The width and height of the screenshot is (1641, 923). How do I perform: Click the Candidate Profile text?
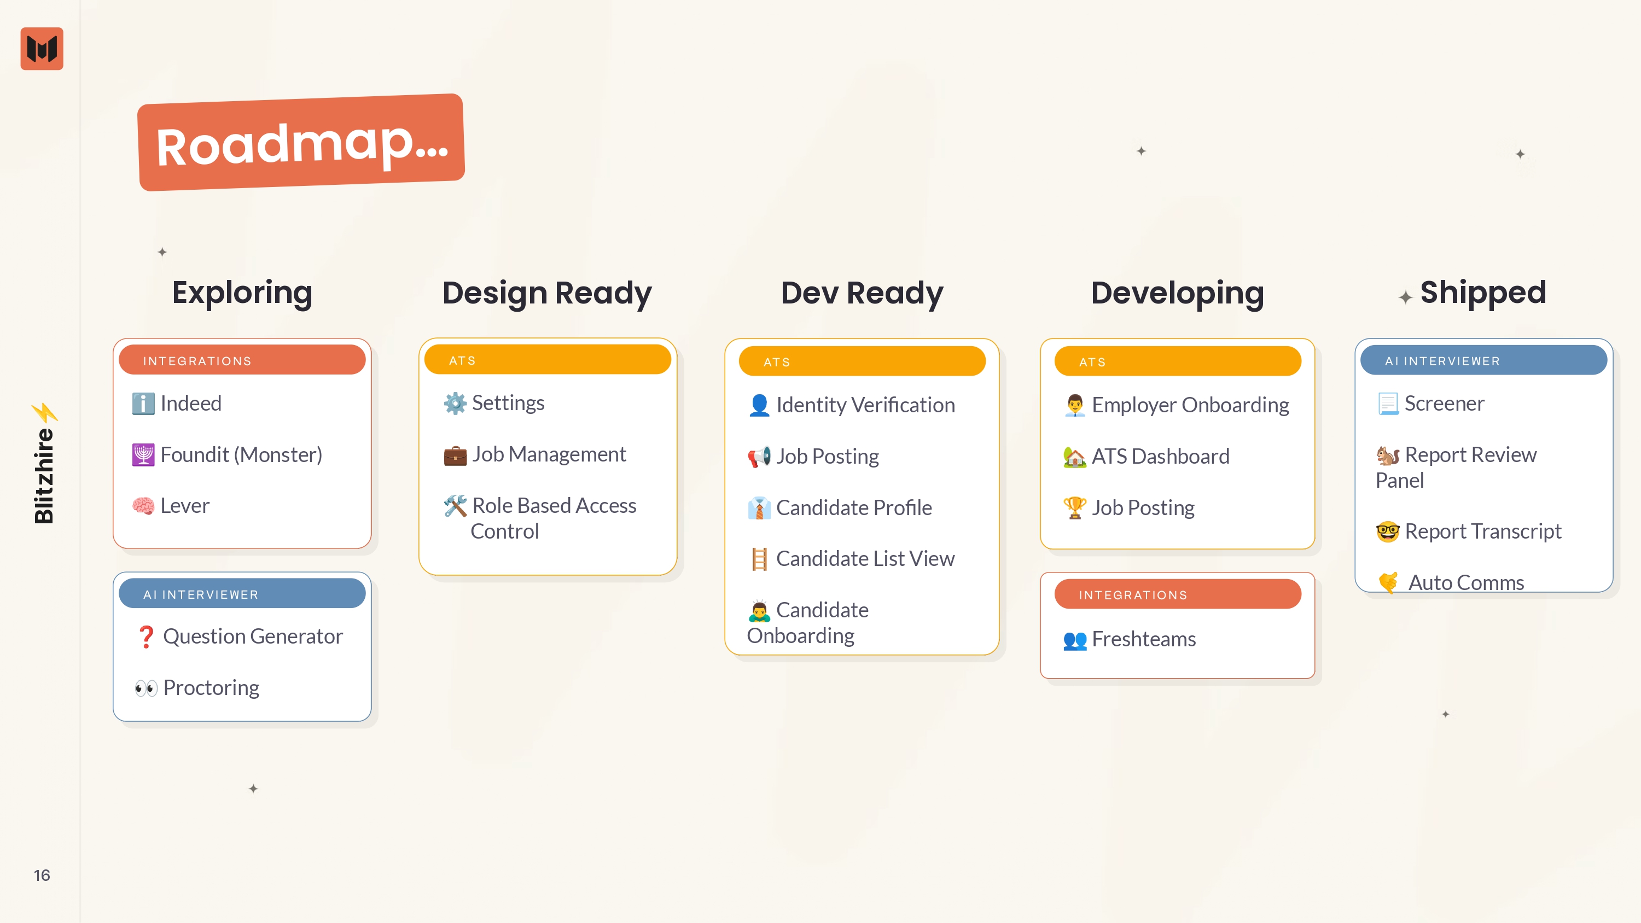(x=854, y=507)
